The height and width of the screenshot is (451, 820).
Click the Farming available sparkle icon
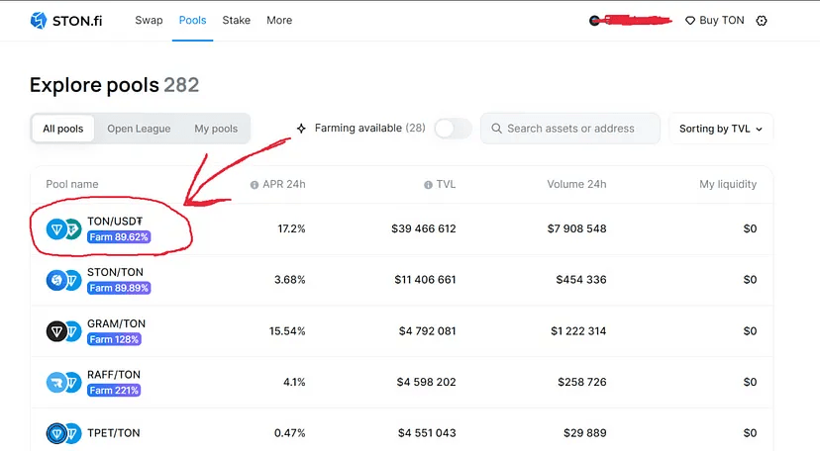(301, 128)
